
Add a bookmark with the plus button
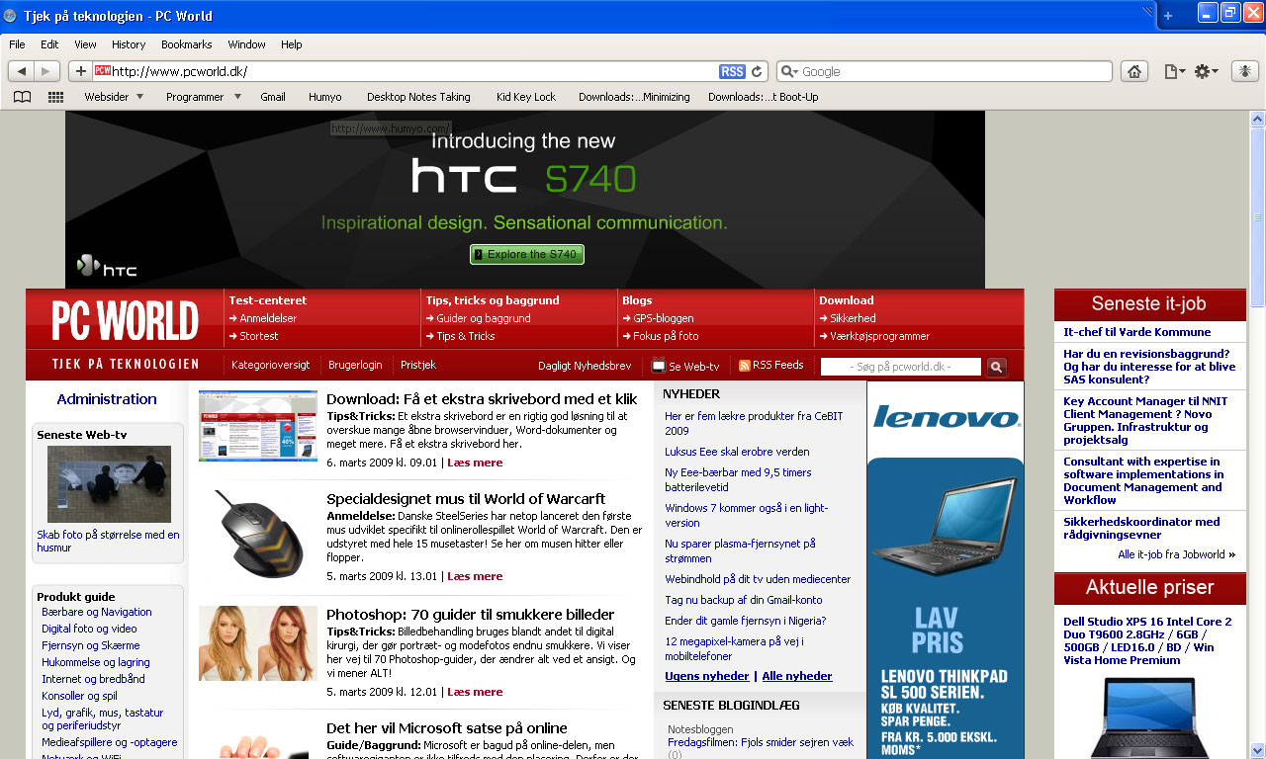(x=80, y=71)
